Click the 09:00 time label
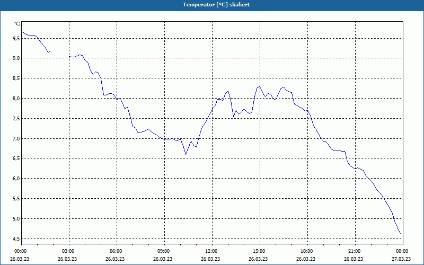The height and width of the screenshot is (265, 424). 165,251
